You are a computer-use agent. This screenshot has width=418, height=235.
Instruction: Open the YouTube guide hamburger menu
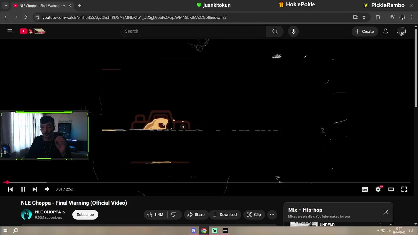pyautogui.click(x=10, y=31)
